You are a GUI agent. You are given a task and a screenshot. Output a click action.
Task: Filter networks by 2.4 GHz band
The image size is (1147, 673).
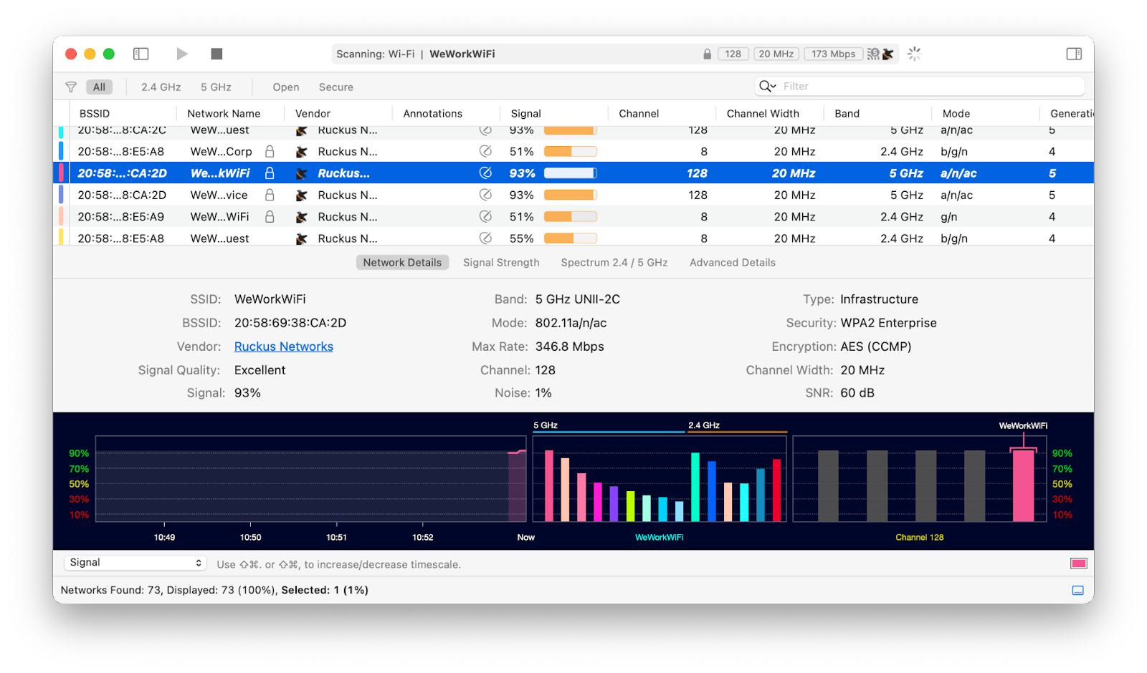[161, 87]
